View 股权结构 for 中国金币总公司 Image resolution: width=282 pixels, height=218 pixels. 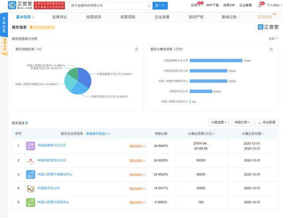click(x=137, y=188)
